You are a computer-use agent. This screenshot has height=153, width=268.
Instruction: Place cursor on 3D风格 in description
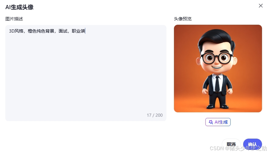(16, 31)
